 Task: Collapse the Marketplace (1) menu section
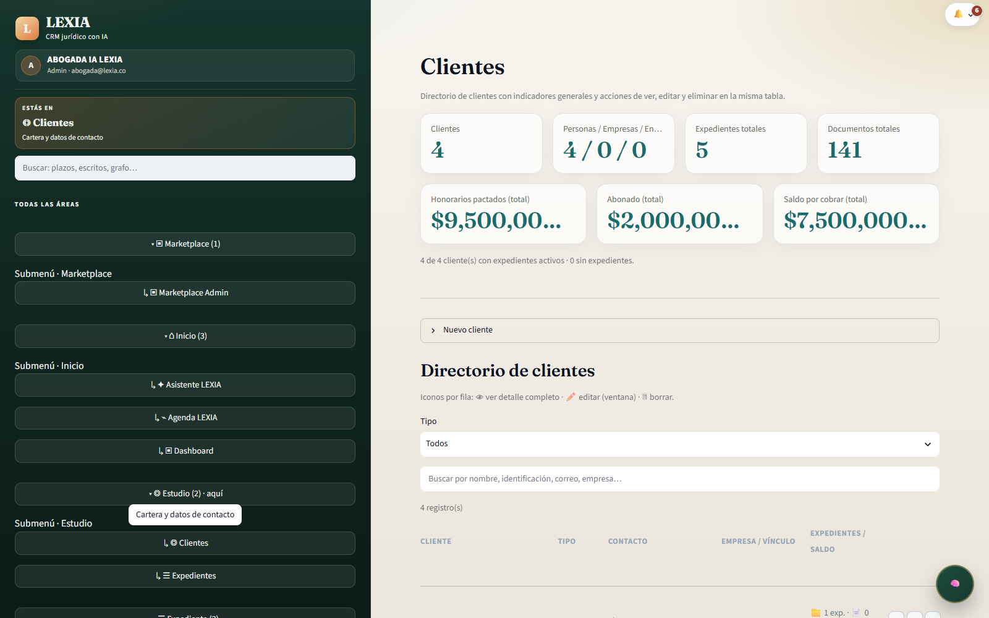click(x=185, y=244)
